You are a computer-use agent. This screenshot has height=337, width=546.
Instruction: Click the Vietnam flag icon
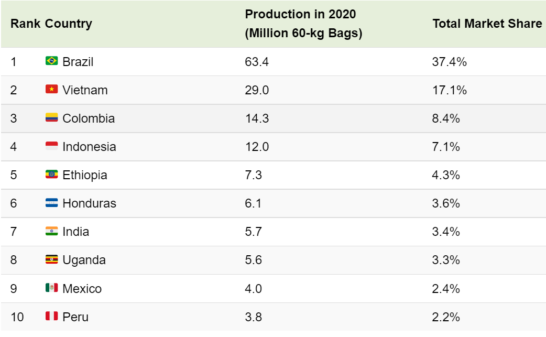[x=51, y=90]
